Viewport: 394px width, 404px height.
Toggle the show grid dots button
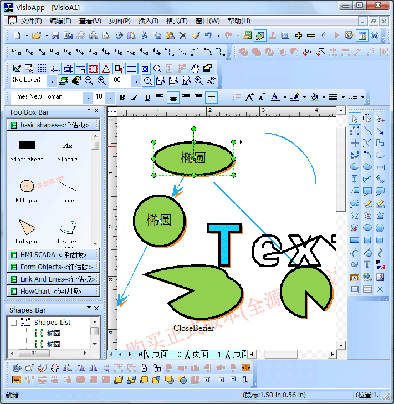(42, 69)
